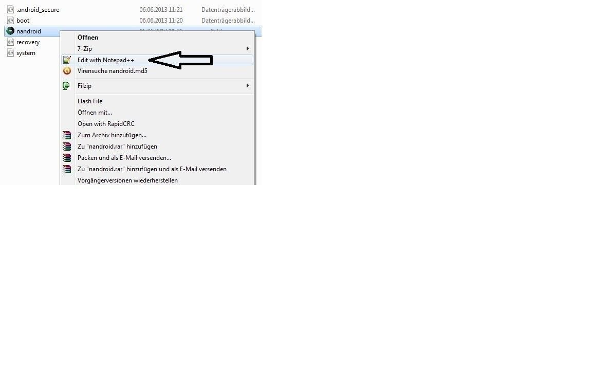Choose Open with RapidCRC

click(157, 124)
